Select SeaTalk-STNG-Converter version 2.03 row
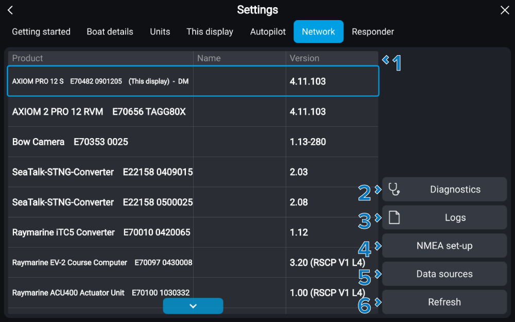 click(x=193, y=172)
